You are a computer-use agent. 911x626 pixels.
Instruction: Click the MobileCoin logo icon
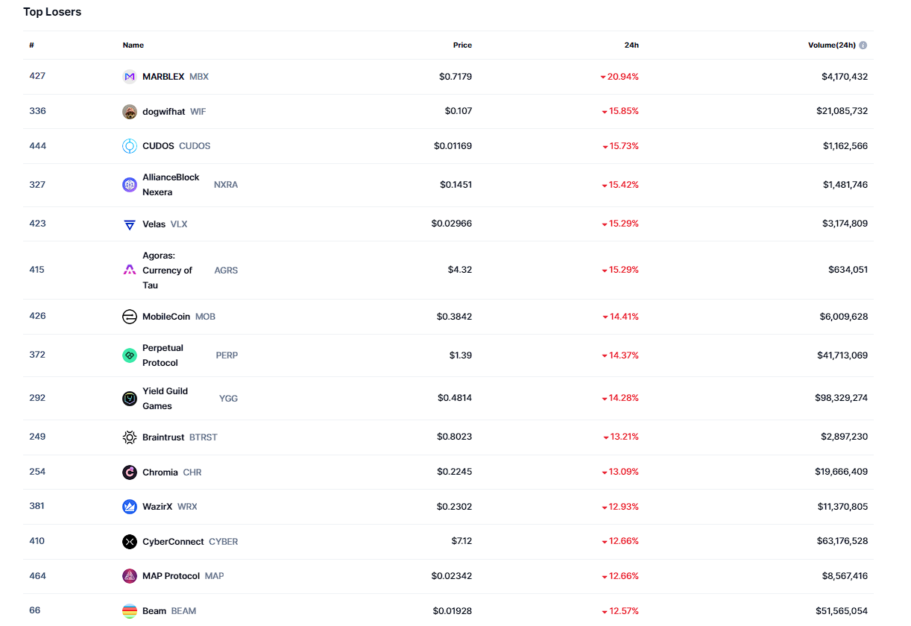[x=130, y=317]
